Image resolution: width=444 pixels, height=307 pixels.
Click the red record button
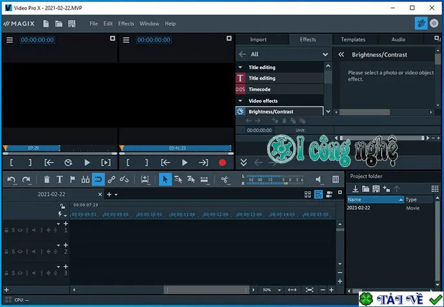(x=222, y=163)
